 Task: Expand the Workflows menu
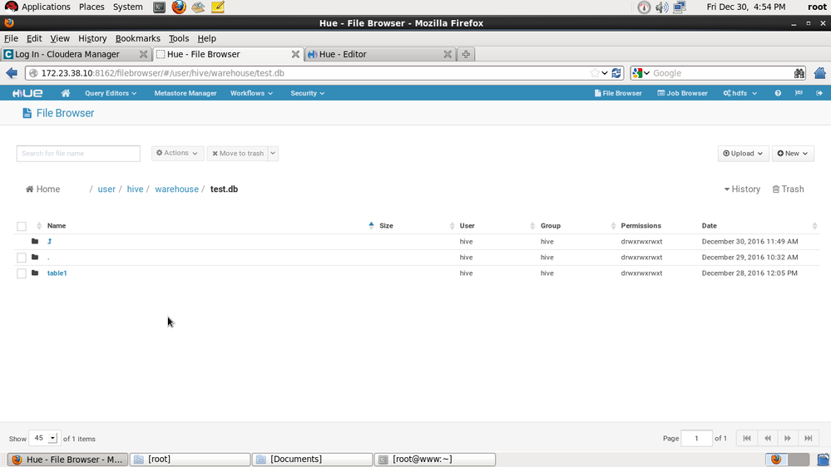pyautogui.click(x=251, y=93)
